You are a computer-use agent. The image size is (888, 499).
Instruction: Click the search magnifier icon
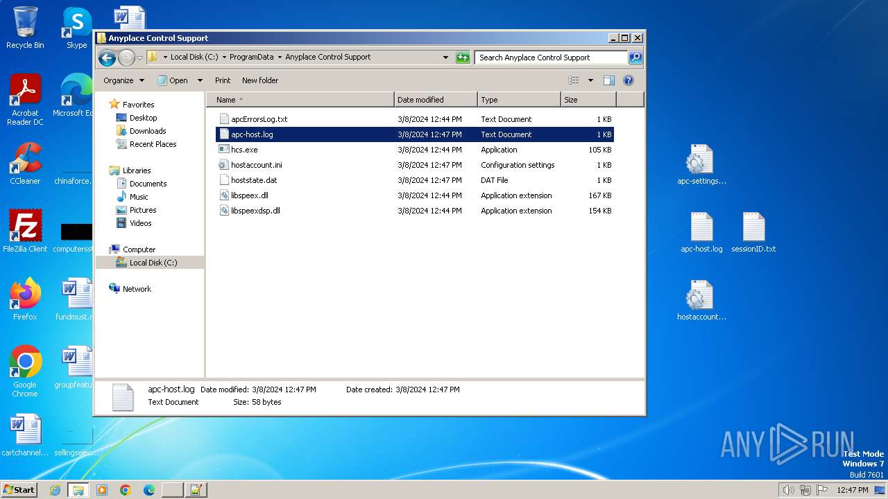pyautogui.click(x=635, y=58)
